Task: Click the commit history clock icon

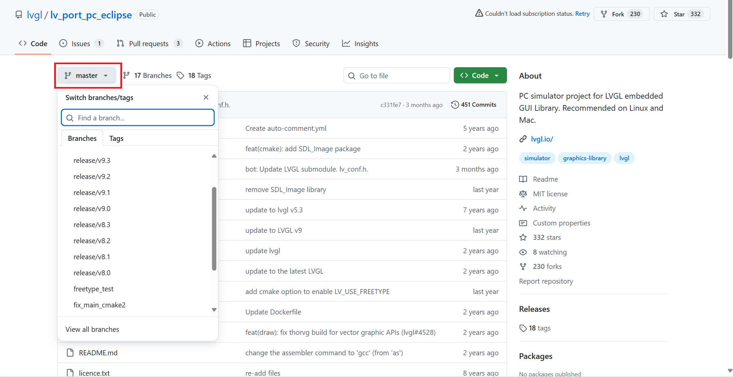Action: [x=455, y=105]
